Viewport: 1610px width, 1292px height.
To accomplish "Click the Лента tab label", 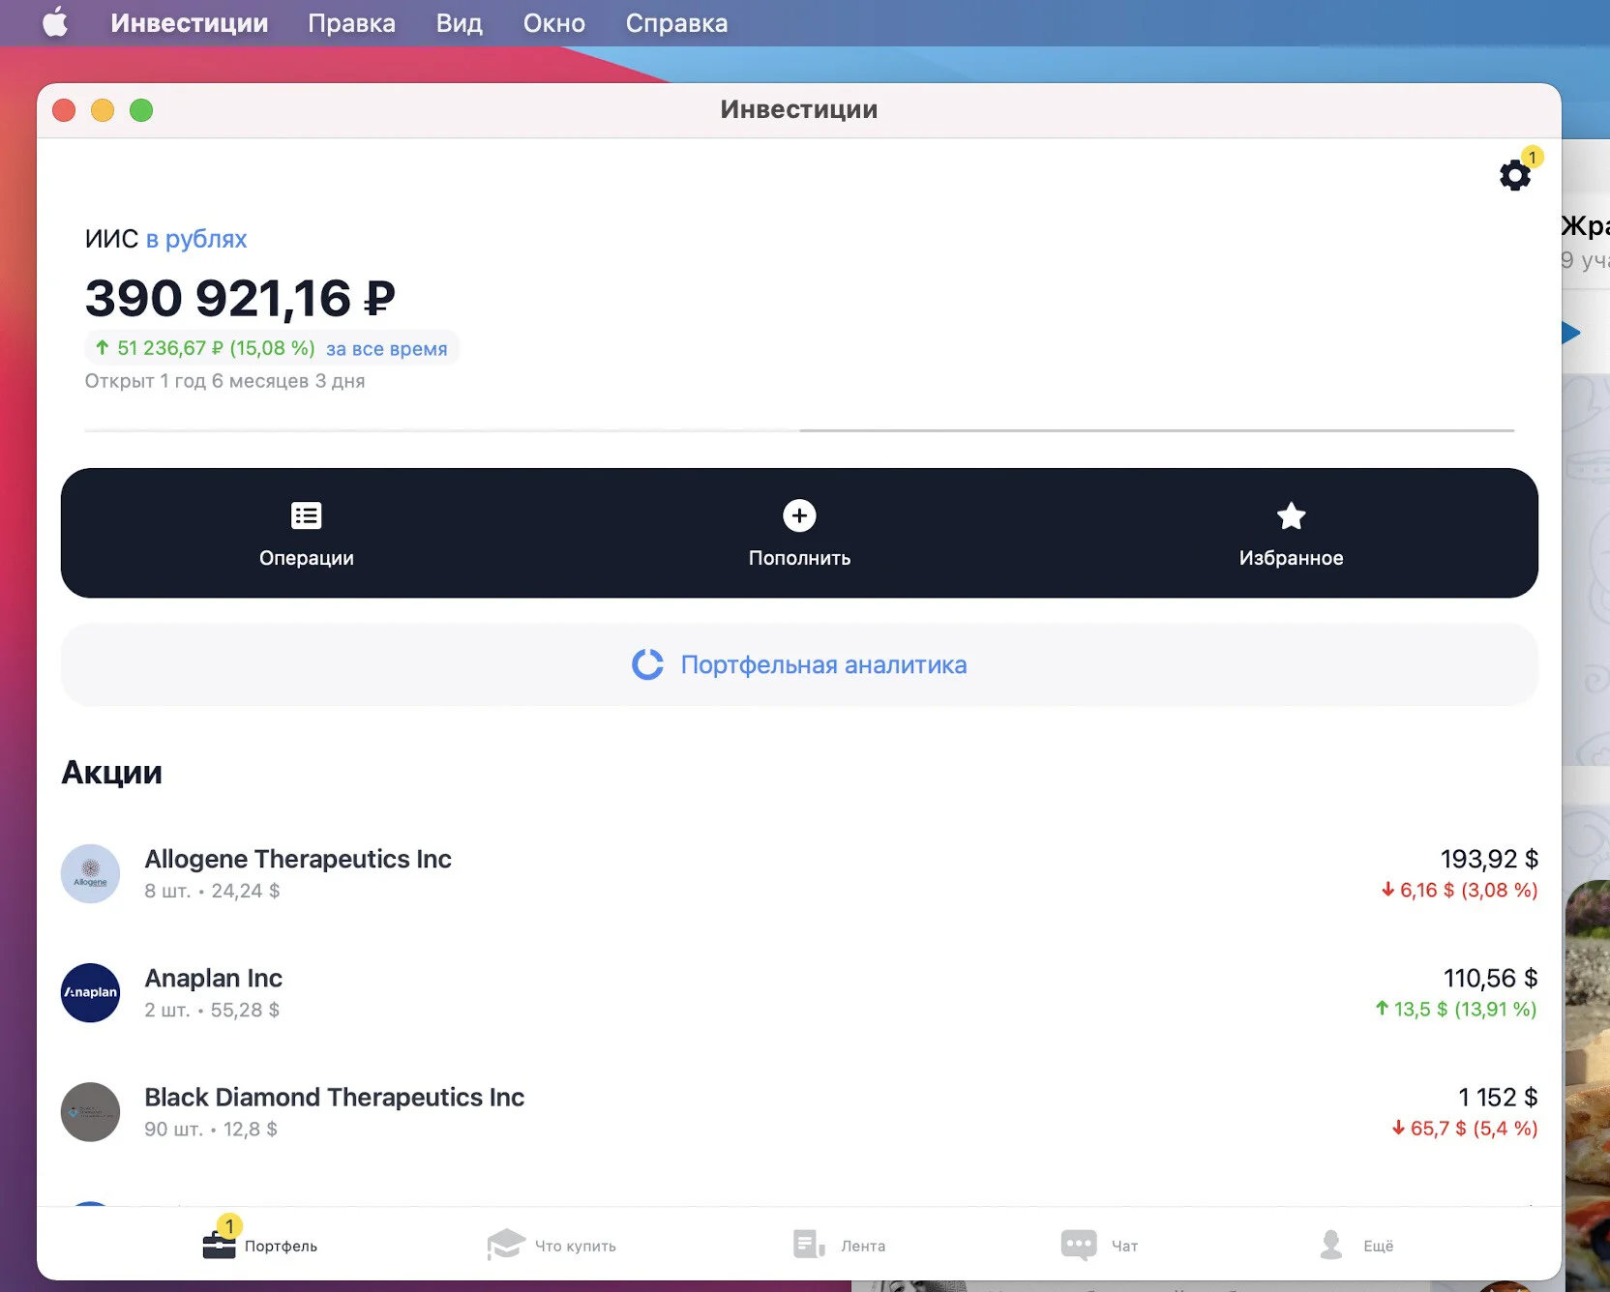I will tap(862, 1246).
